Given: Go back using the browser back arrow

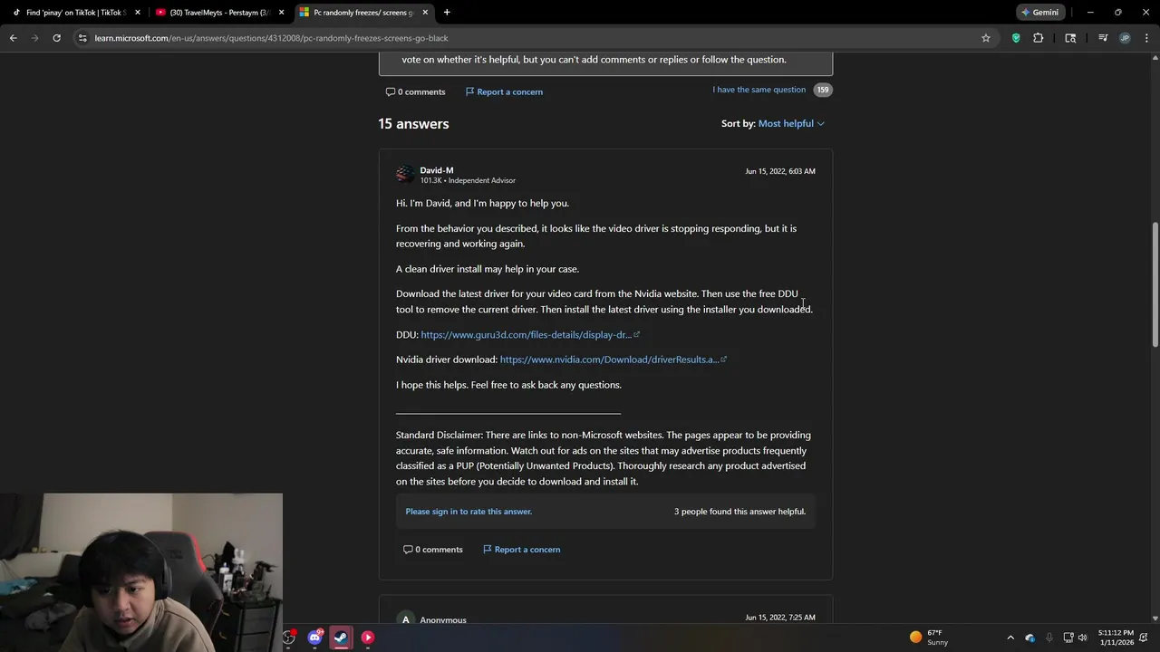Looking at the screenshot, I should point(13,38).
